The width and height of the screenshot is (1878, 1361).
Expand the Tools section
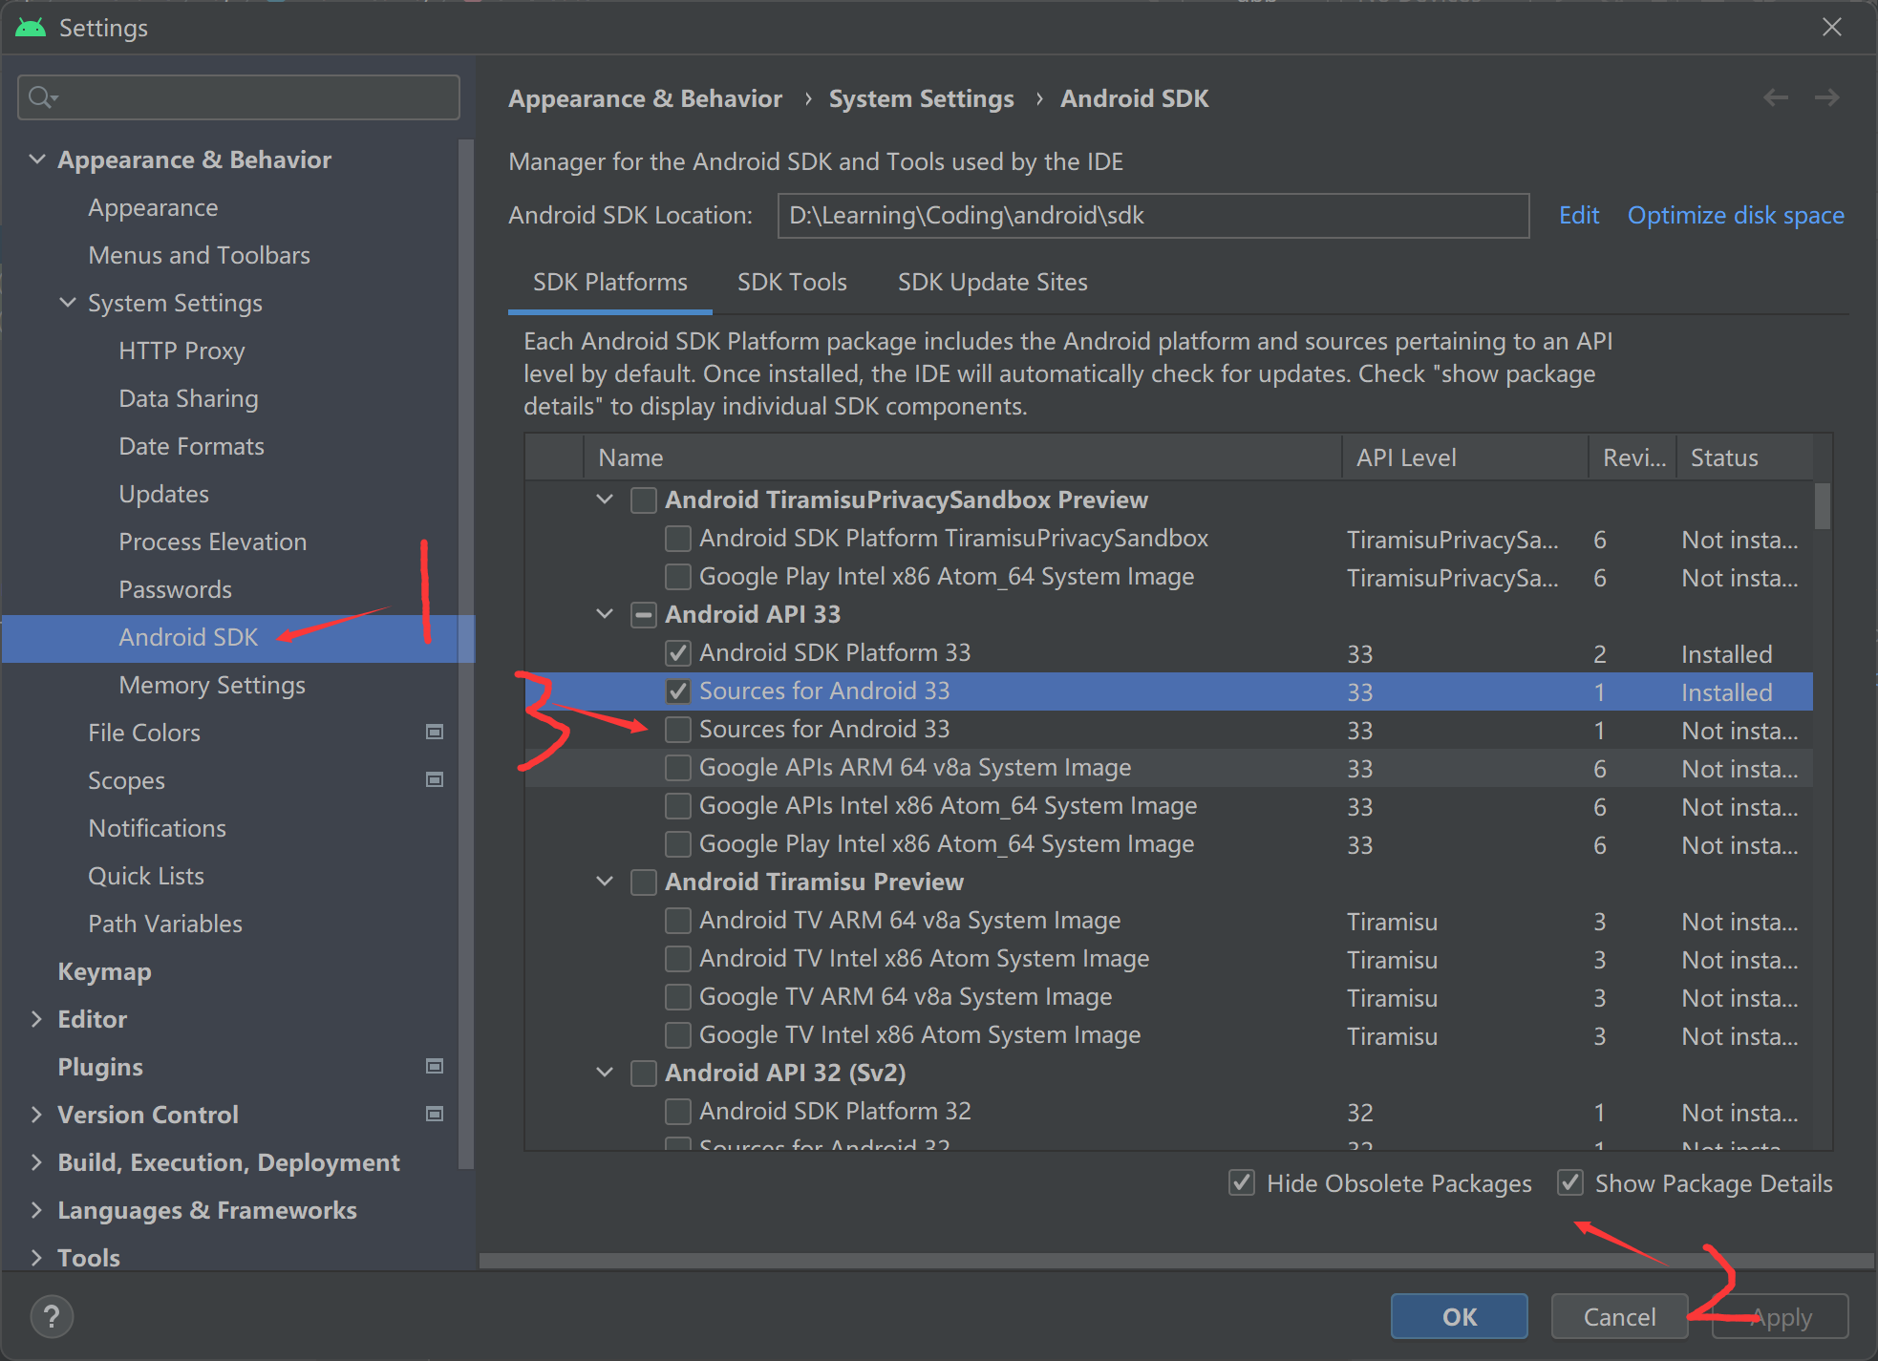tap(37, 1258)
